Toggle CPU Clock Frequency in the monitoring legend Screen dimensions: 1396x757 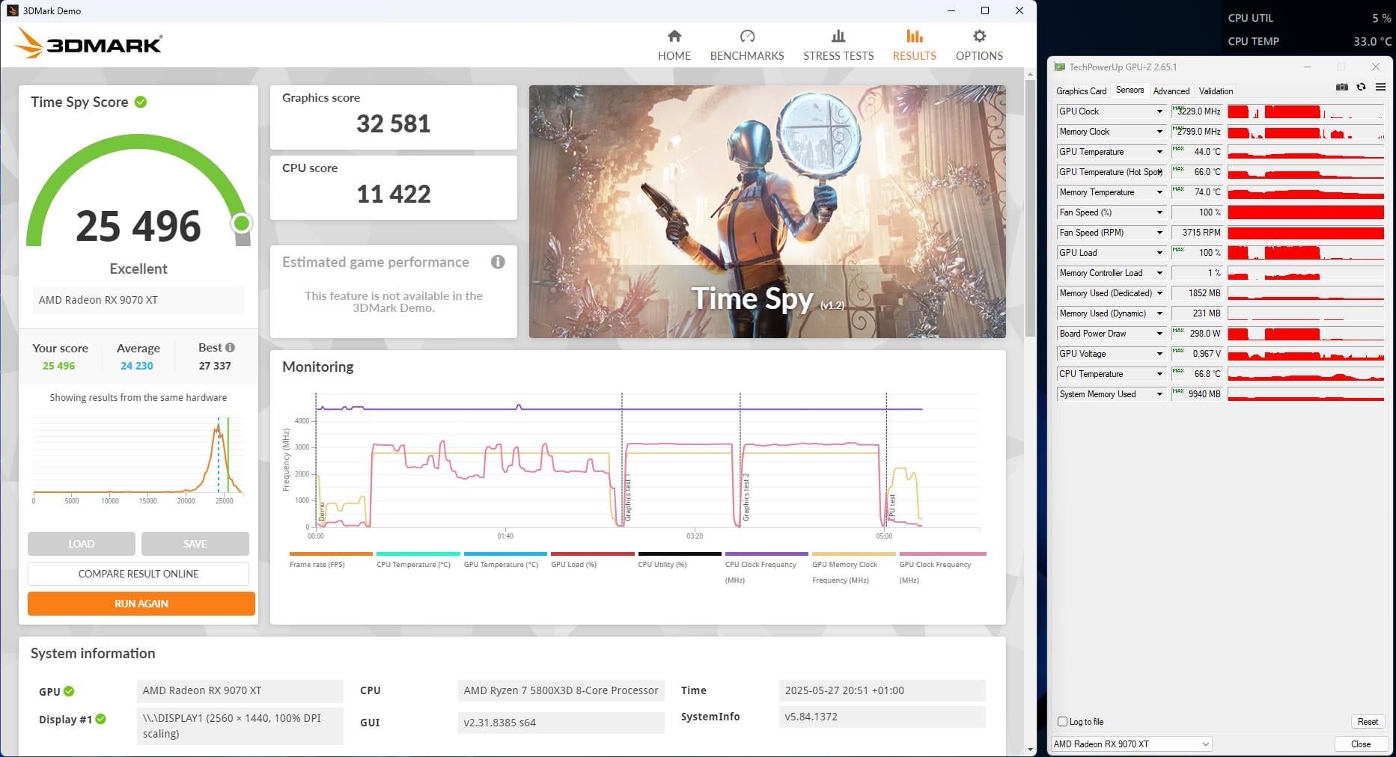point(766,568)
